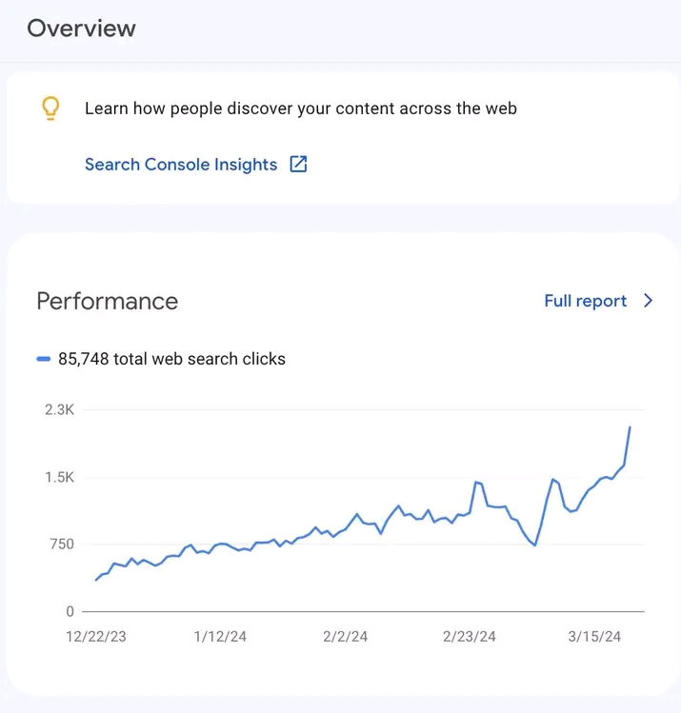This screenshot has width=681, height=713.
Task: Click the 1.5K label on the y-axis
Action: pos(58,477)
